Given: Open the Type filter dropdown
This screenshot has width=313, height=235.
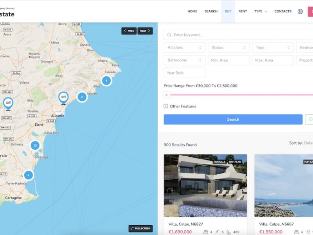Looking at the screenshot, I should [x=273, y=47].
